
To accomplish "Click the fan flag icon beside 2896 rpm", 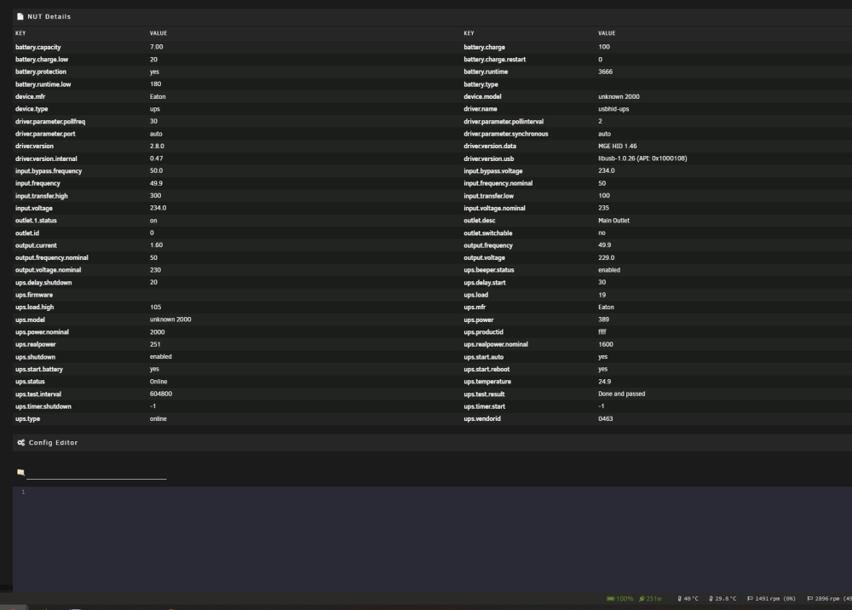I will 809,599.
